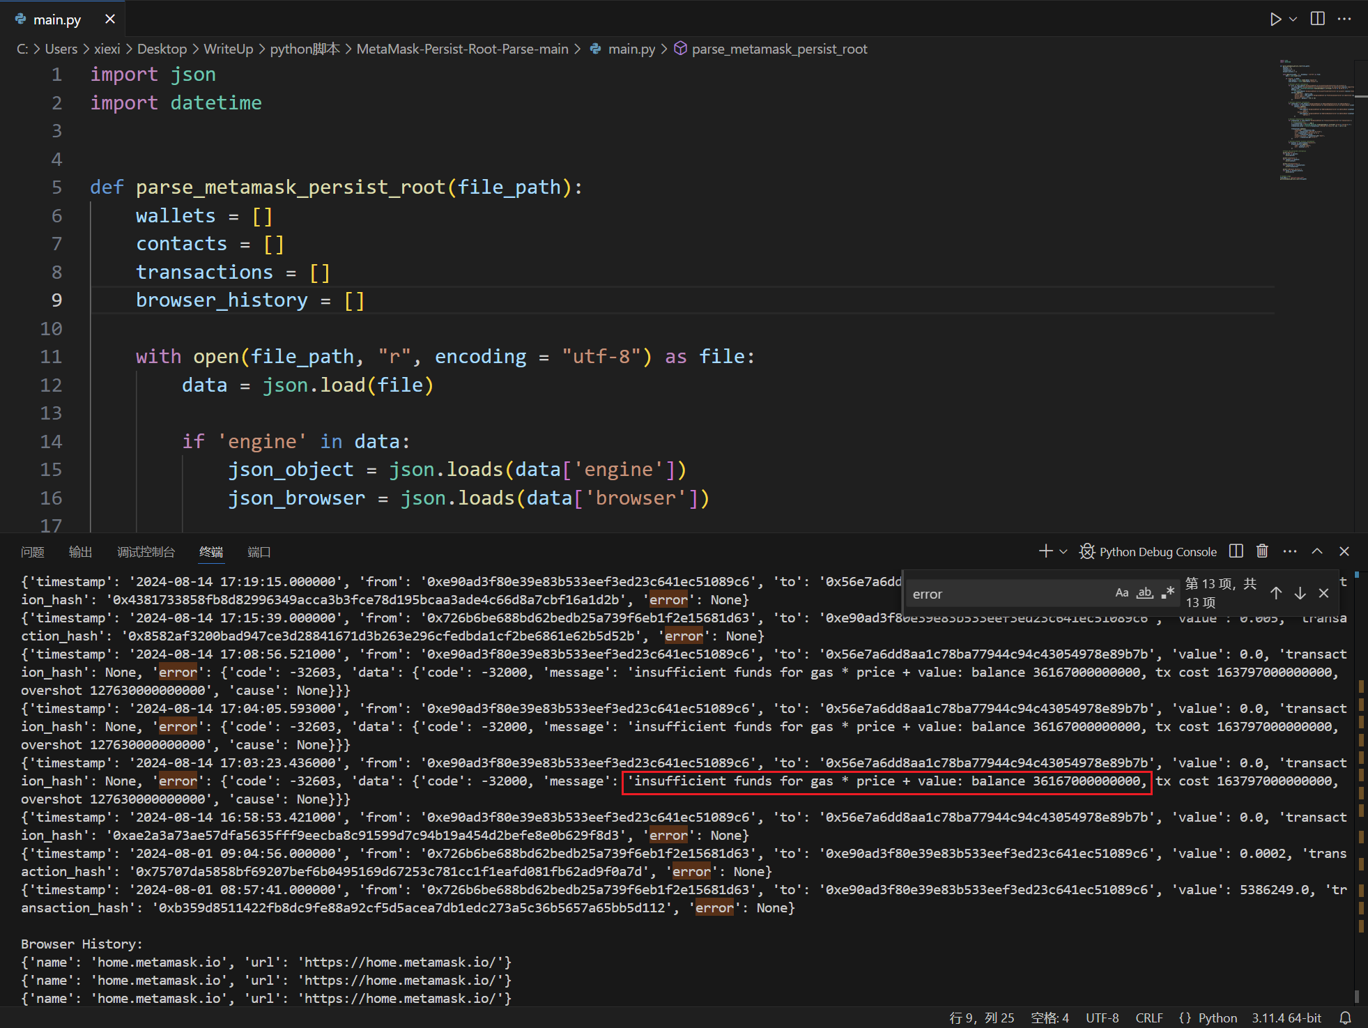Open the 问题 (Problems) panel tab
Viewport: 1368px width, 1028px height.
tap(33, 552)
